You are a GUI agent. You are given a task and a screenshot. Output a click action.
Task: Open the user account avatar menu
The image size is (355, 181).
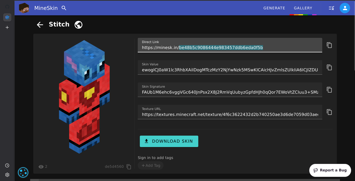pyautogui.click(x=345, y=8)
